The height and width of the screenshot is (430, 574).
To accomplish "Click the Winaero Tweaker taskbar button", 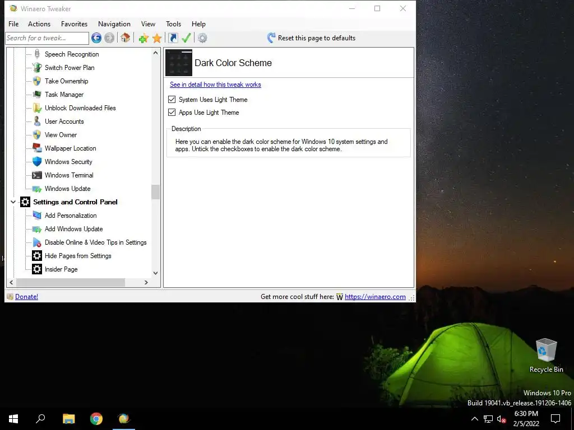I will (x=124, y=419).
